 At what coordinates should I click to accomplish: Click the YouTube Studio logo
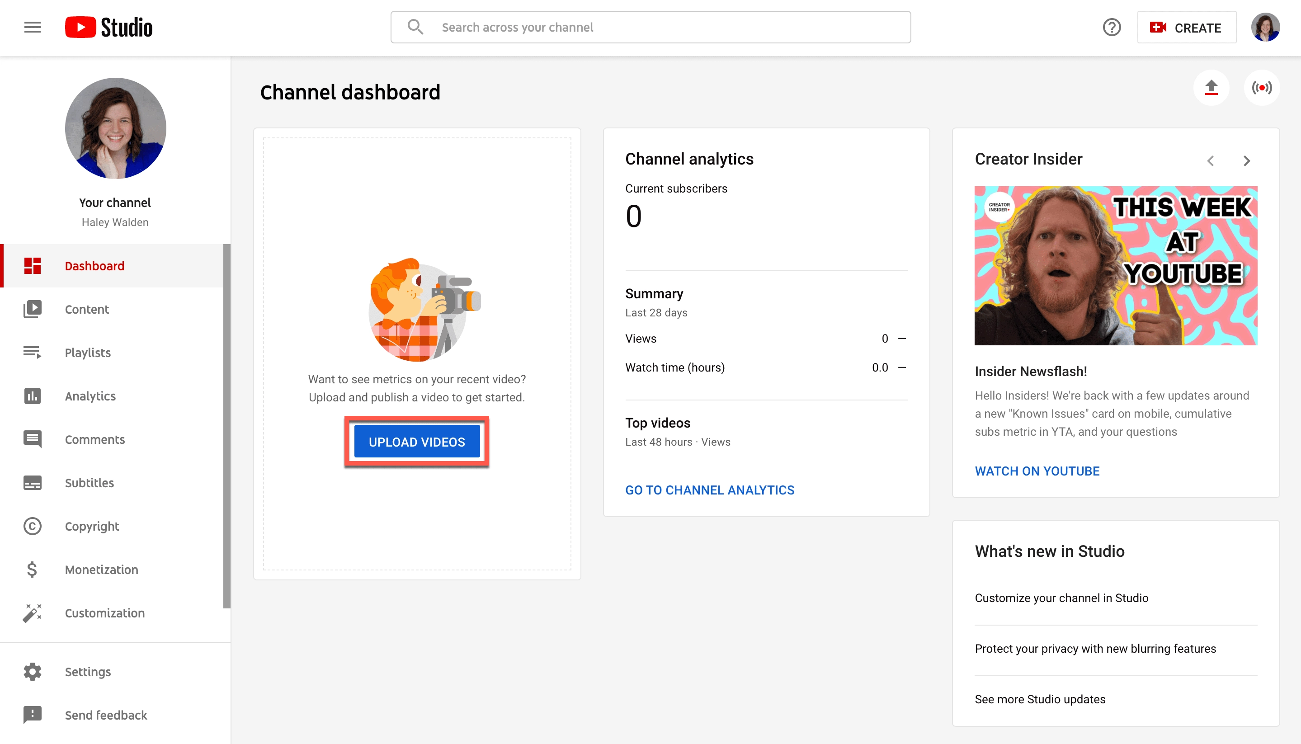tap(109, 27)
